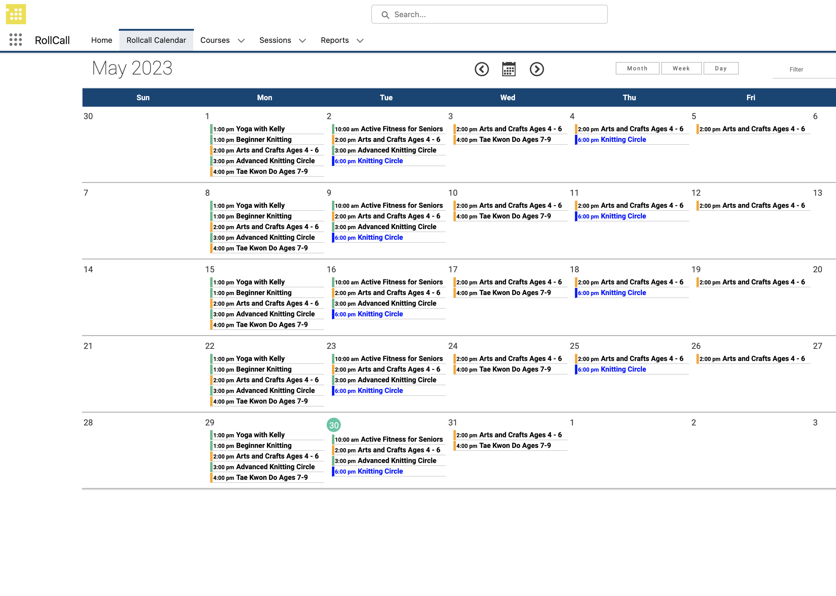The width and height of the screenshot is (836, 596).
Task: Click the calendar date picker icon
Action: (509, 69)
